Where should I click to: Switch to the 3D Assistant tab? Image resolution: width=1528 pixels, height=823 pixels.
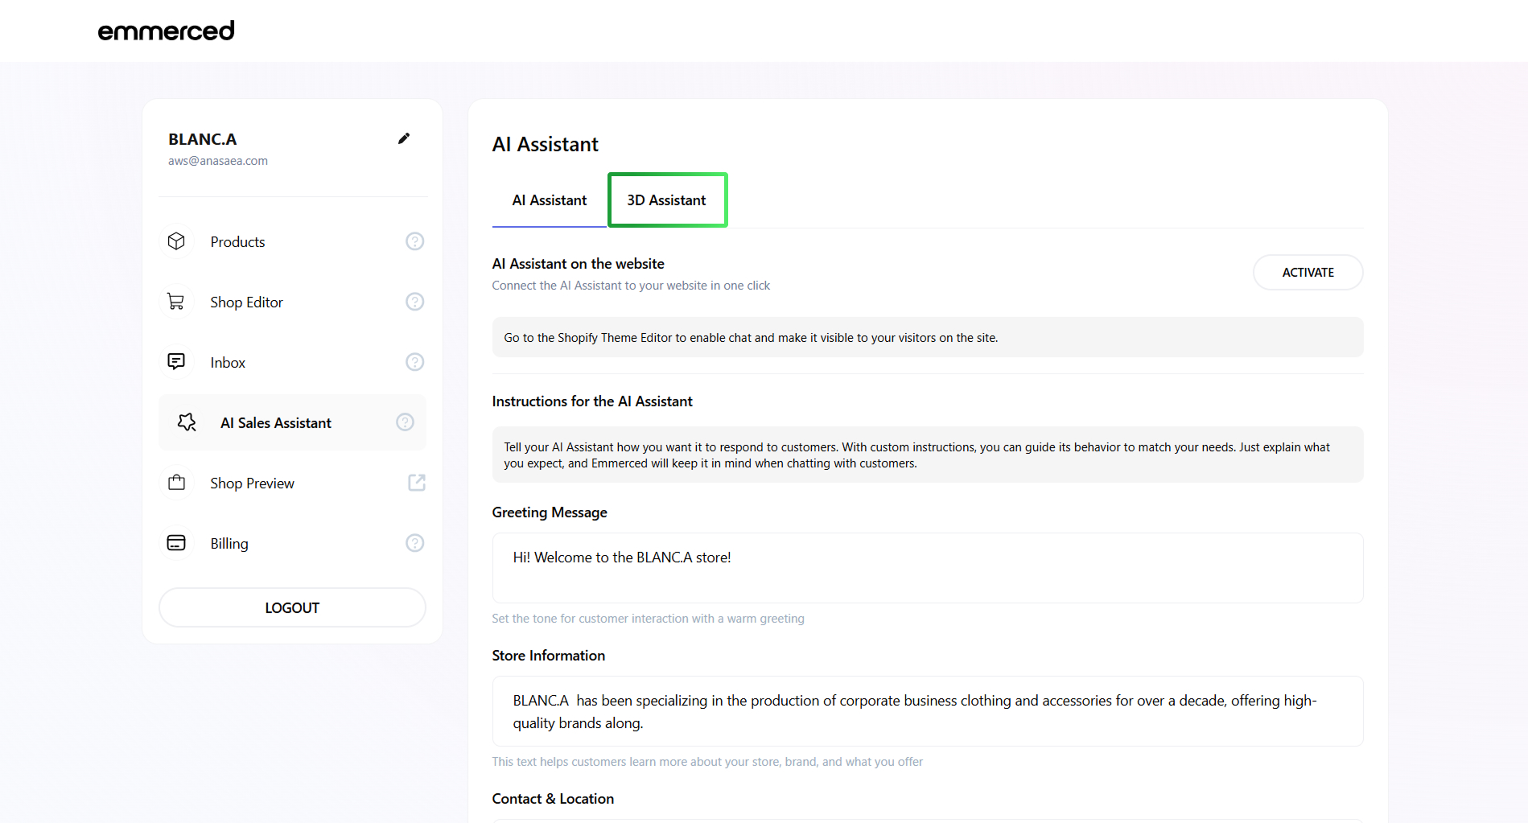(x=666, y=200)
